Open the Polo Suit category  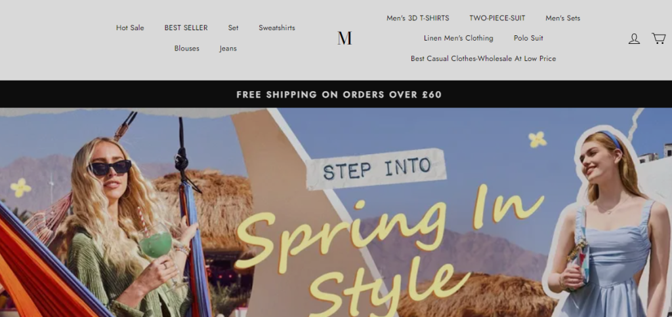tap(528, 38)
